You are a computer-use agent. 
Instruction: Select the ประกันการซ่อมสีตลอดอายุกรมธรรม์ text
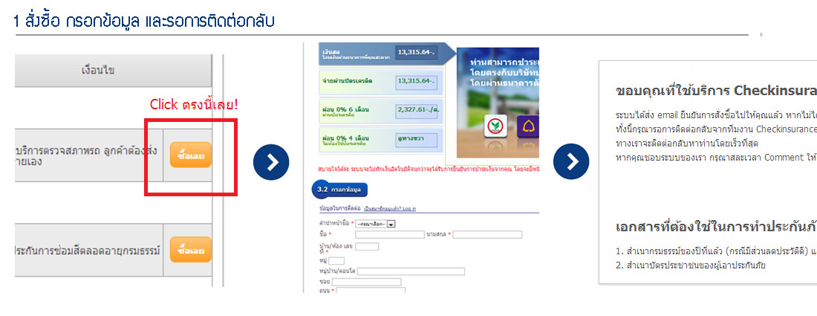pos(86,251)
